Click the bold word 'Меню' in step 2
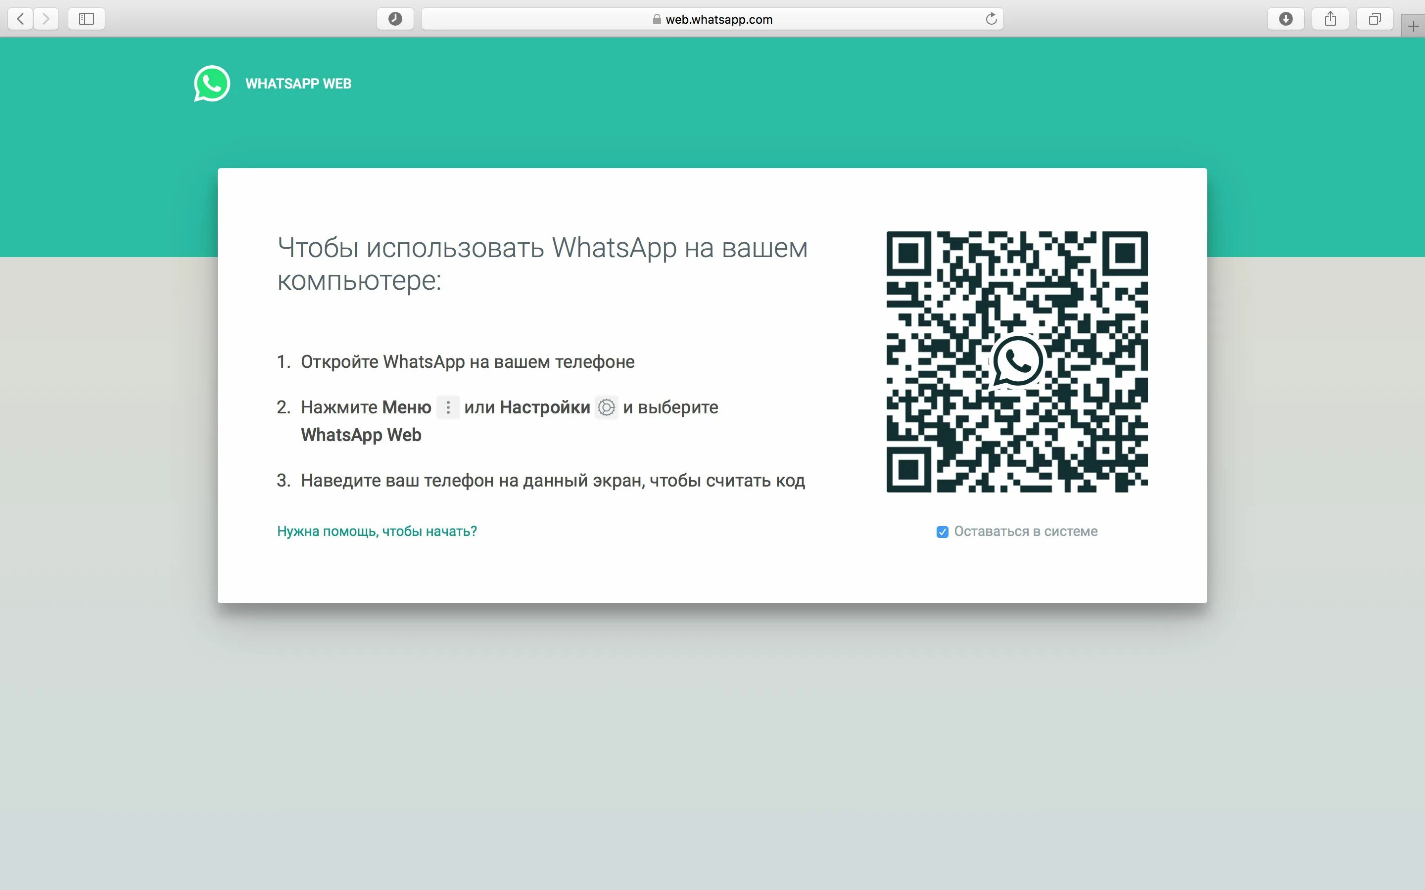Viewport: 1425px width, 890px height. [x=407, y=407]
